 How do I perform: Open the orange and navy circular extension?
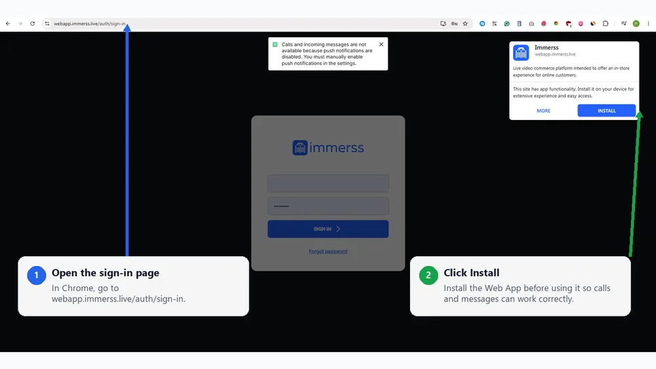point(593,24)
